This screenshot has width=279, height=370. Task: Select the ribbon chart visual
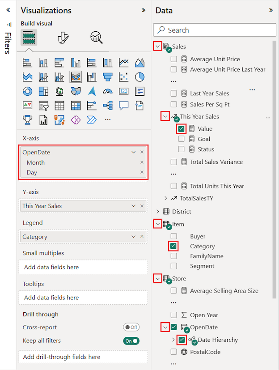coord(76,77)
